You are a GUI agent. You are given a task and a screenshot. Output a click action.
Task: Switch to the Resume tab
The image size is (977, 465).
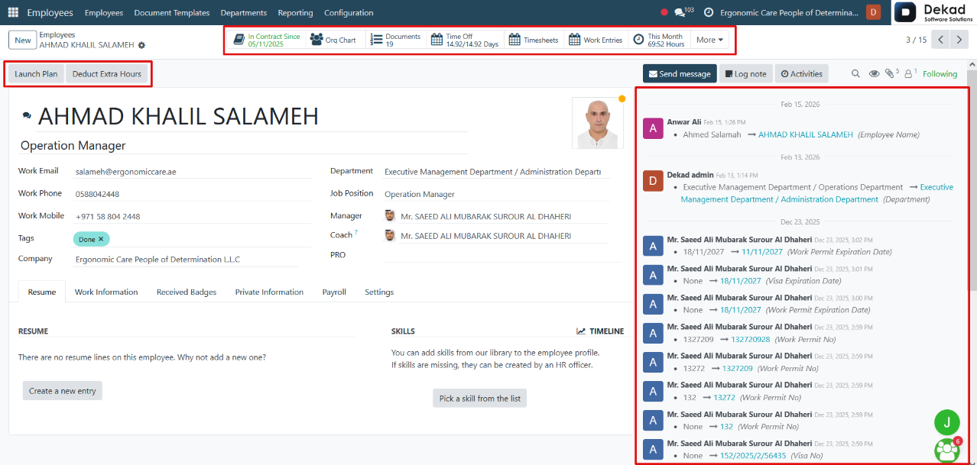click(42, 292)
